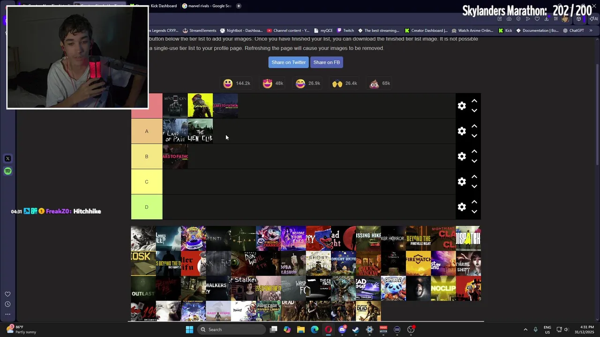Select the Firewatch thumbnail
Screen dimensions: 600x337
point(418,264)
